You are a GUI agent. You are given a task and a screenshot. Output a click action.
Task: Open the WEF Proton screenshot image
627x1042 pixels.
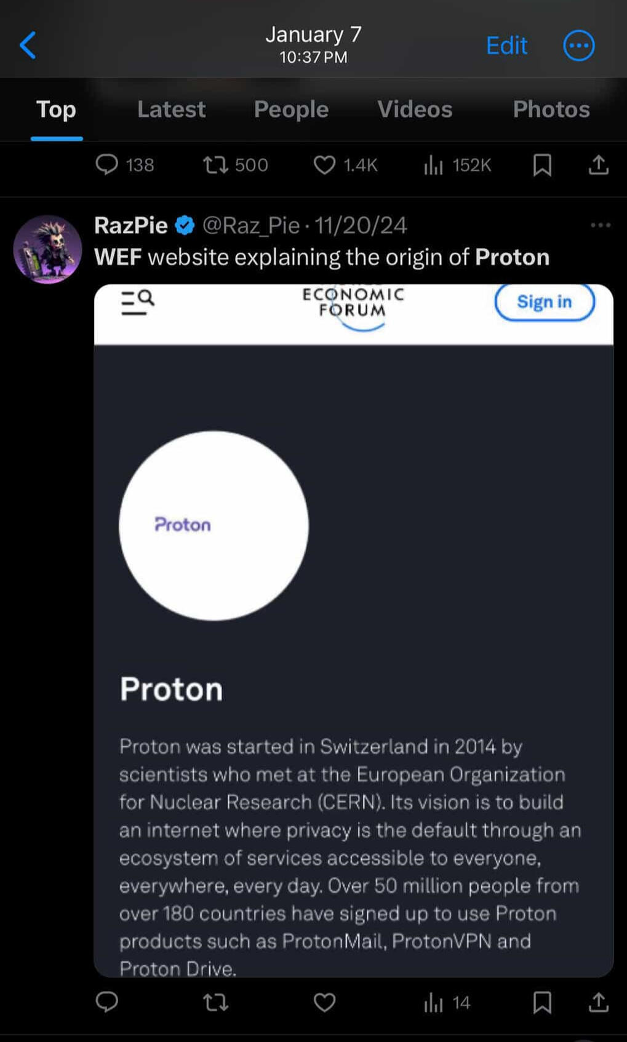[x=353, y=630]
